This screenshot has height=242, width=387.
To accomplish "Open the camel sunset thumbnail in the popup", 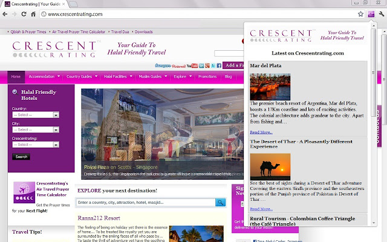I will (270, 167).
